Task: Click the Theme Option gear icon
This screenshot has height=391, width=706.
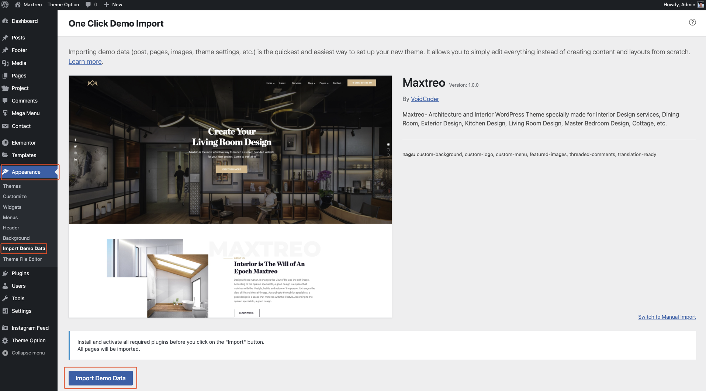Action: (5, 340)
